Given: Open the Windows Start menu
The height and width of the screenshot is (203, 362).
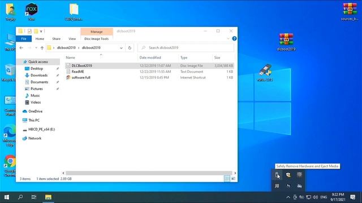Looking at the screenshot, I should point(7,197).
